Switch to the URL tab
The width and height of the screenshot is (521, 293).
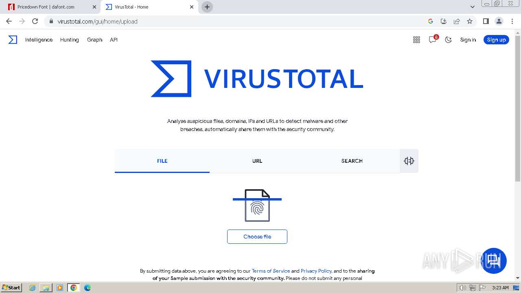(x=257, y=161)
